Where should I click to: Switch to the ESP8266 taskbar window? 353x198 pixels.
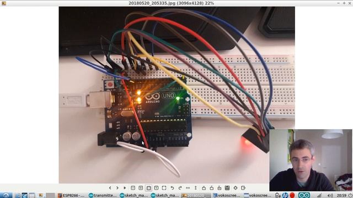(71, 195)
